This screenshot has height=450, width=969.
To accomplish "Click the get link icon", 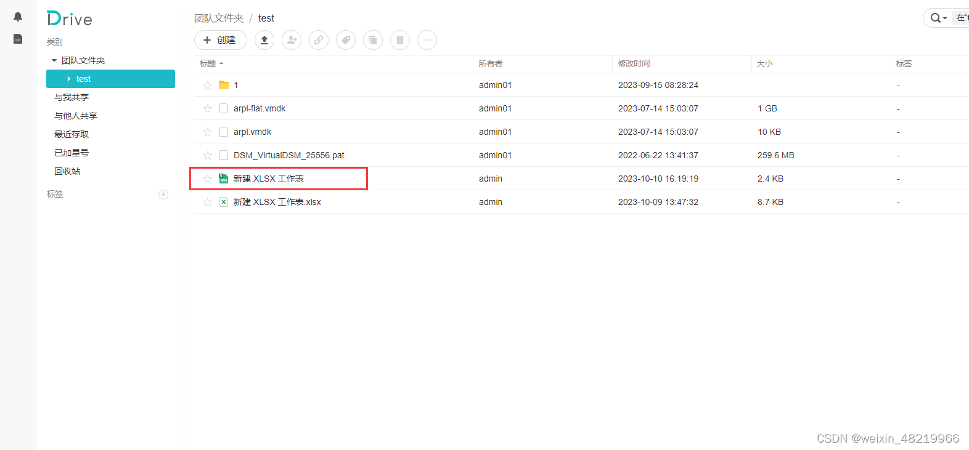I will click(x=319, y=40).
